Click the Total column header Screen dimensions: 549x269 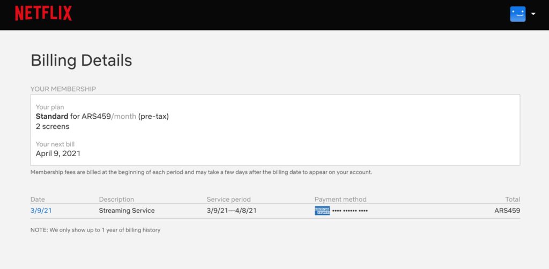(x=513, y=199)
